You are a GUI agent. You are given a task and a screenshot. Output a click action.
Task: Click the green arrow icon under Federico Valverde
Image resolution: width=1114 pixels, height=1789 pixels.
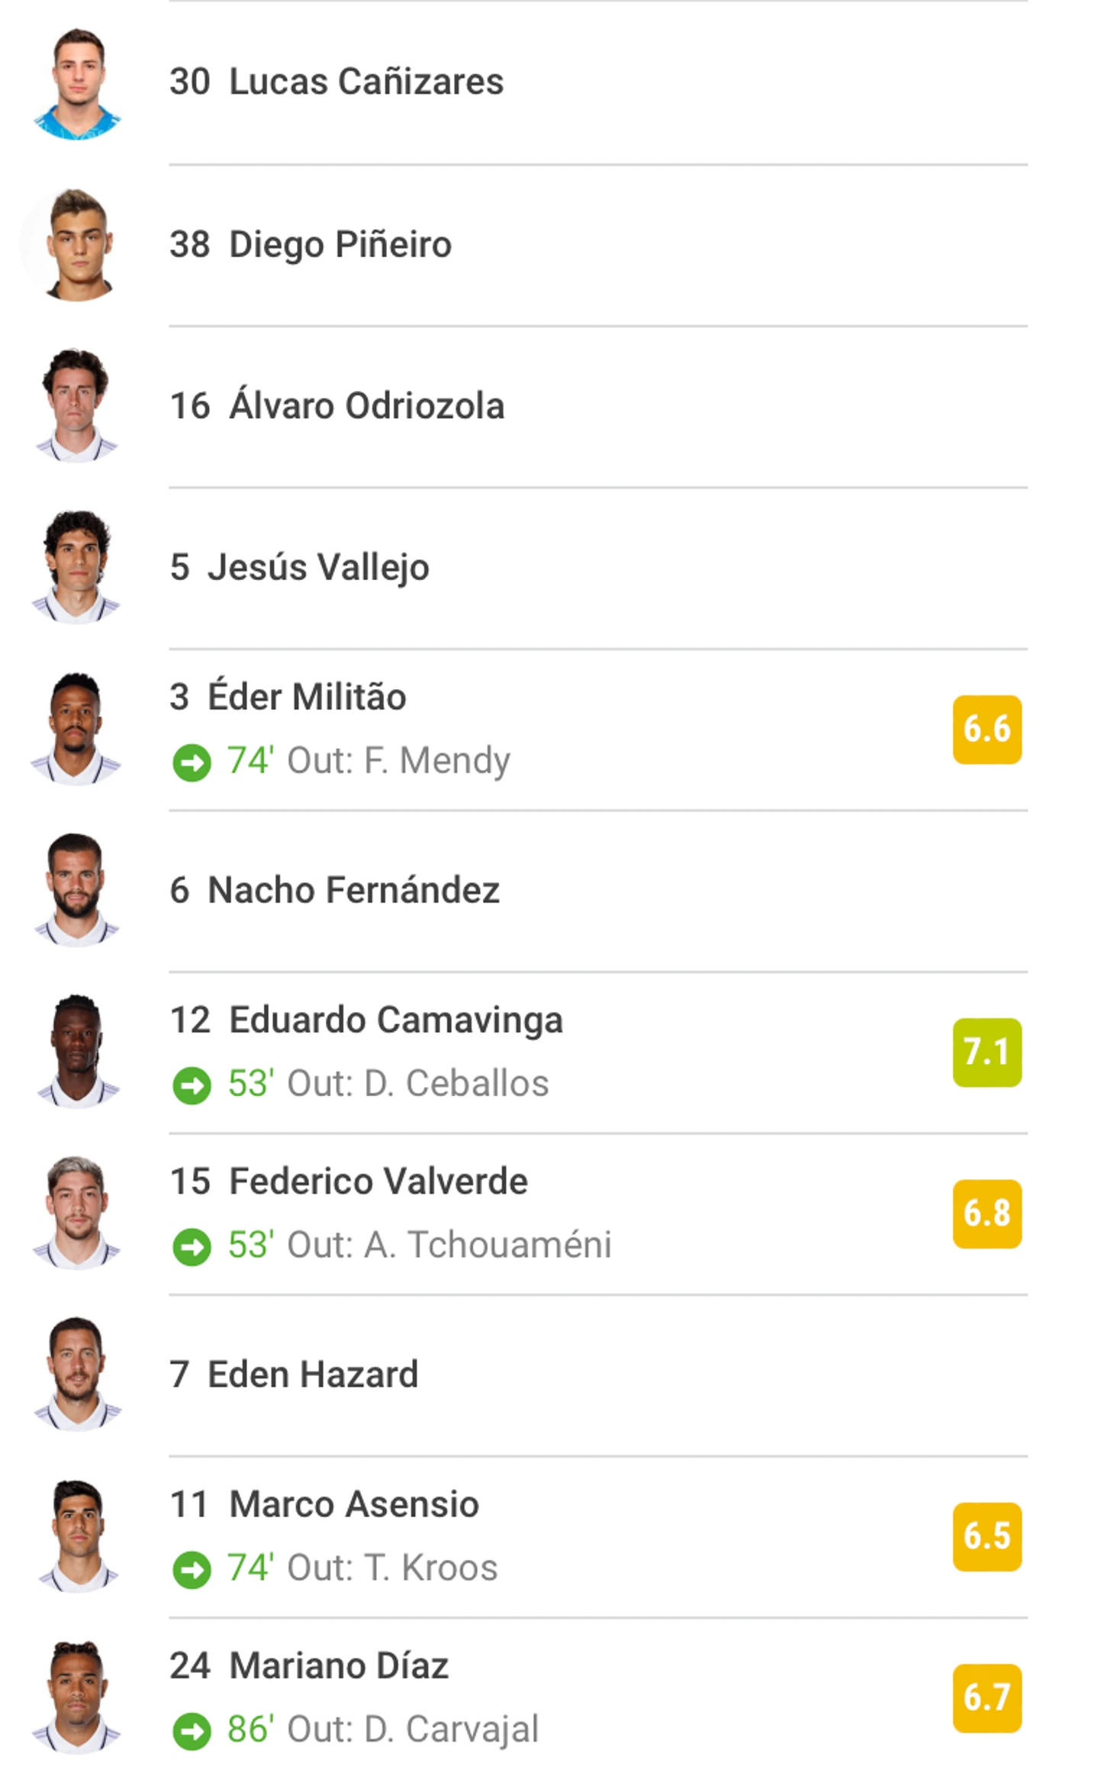point(192,1246)
